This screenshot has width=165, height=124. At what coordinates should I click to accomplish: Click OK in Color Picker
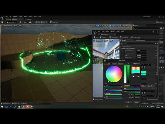[x=129, y=102]
